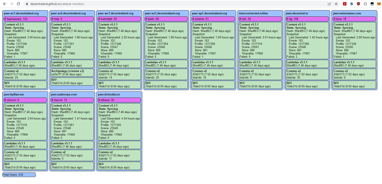Image resolution: width=382 pixels, height=184 pixels.
Task: Select the peer-ec1.decentraland.org server title
Action: 21,14
